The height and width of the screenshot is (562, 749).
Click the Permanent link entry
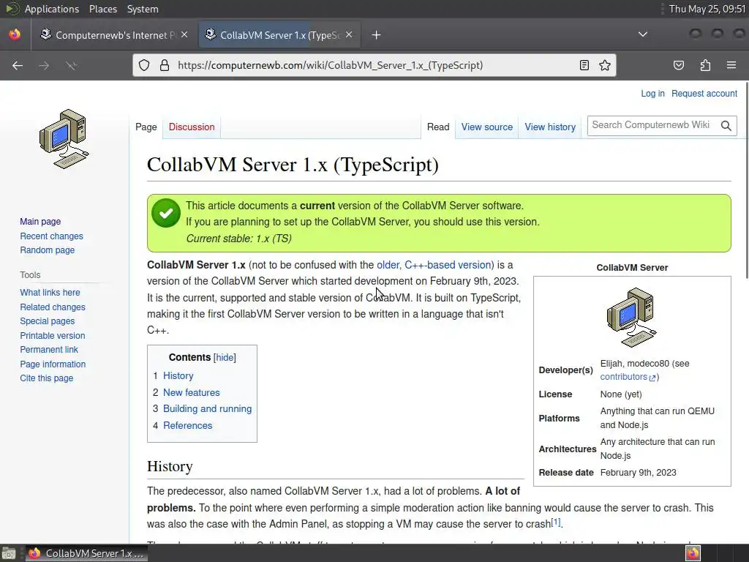(x=49, y=350)
